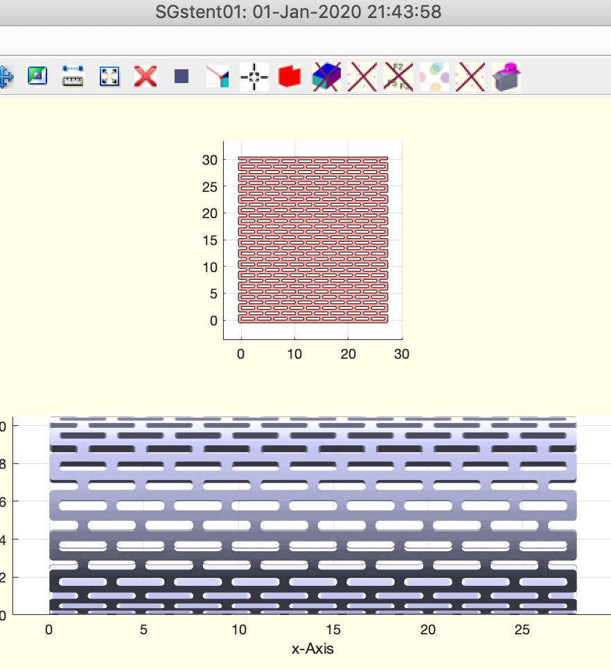Click the shaded 3D stent rendering
The height and width of the screenshot is (669, 611).
[312, 516]
